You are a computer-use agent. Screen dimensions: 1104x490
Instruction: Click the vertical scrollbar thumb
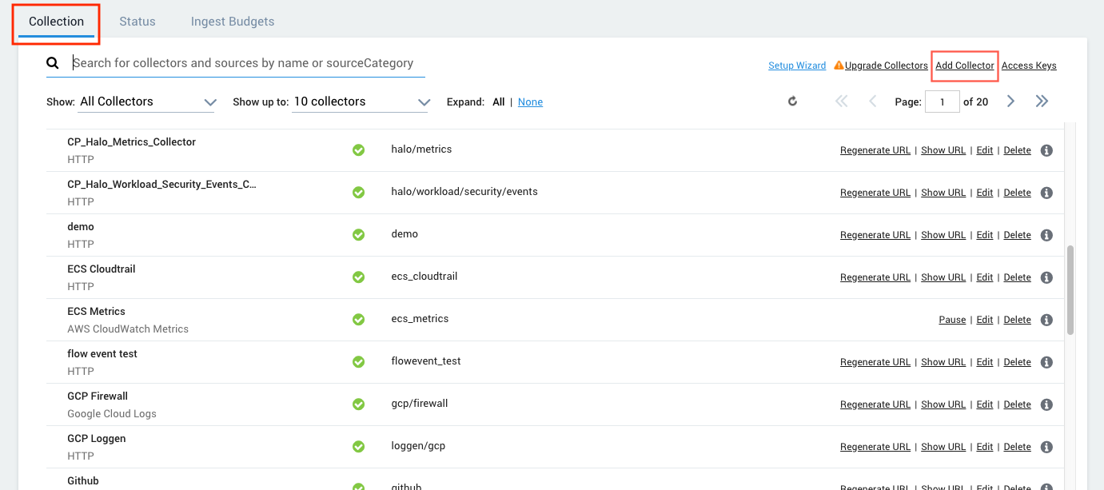click(1070, 289)
